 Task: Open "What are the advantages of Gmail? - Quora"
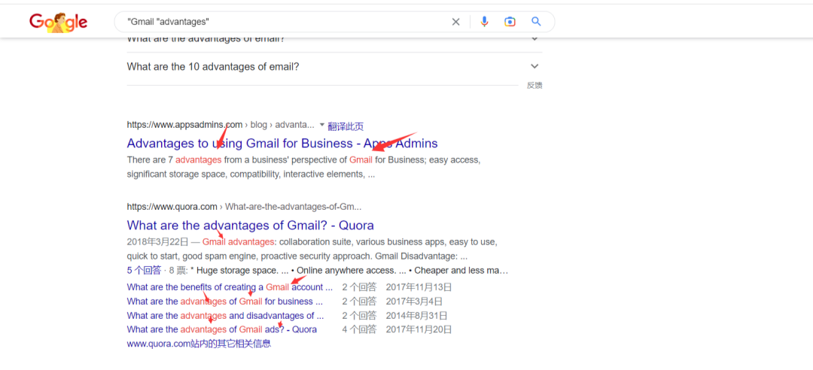251,226
